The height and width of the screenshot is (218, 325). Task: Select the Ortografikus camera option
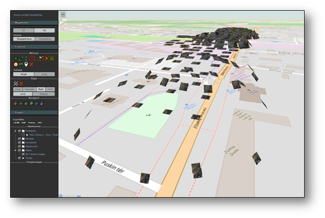point(45,39)
